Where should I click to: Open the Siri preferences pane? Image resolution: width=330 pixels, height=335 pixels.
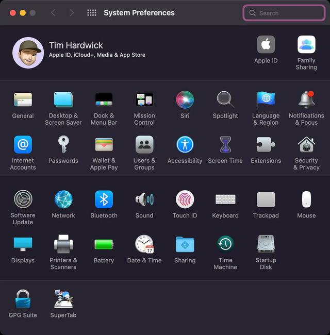click(x=185, y=100)
